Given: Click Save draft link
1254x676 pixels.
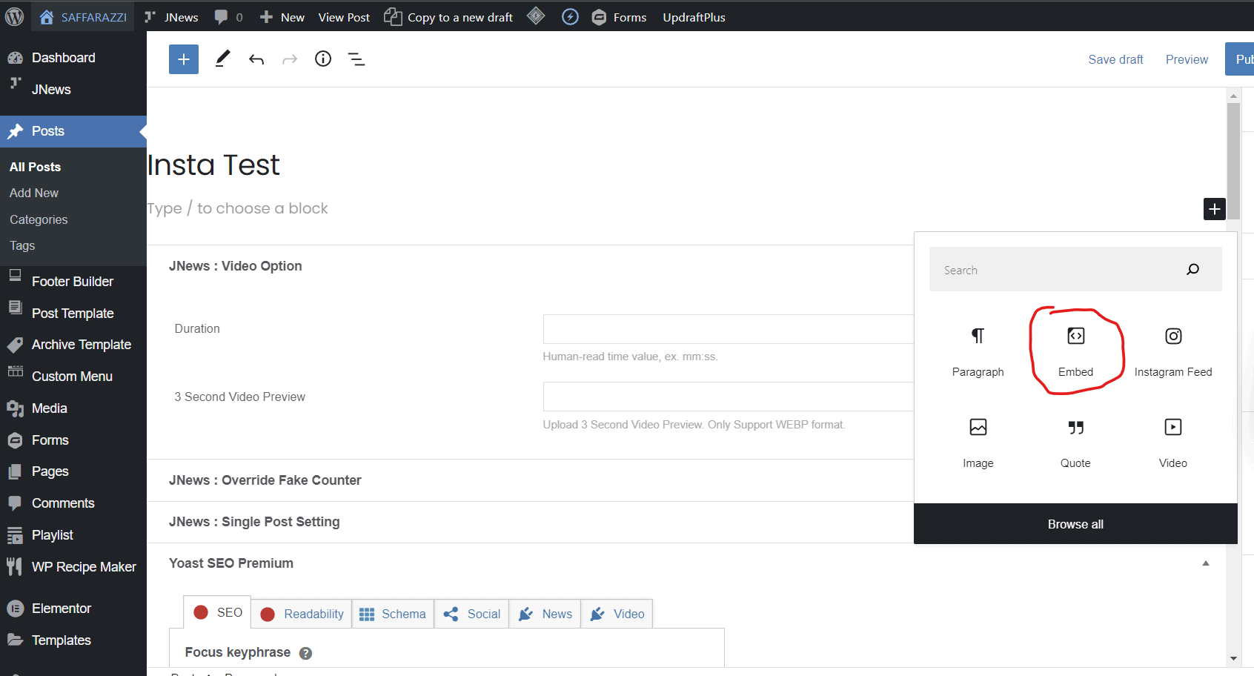Looking at the screenshot, I should [1115, 59].
